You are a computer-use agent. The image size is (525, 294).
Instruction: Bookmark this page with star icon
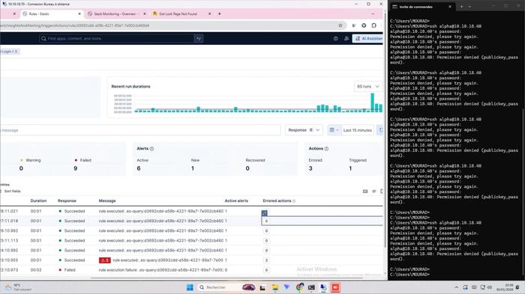click(x=340, y=25)
